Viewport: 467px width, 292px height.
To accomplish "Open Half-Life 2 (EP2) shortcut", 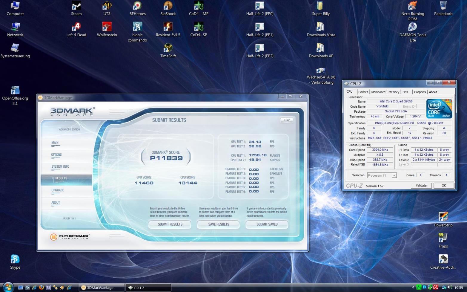I will pyautogui.click(x=260, y=51).
